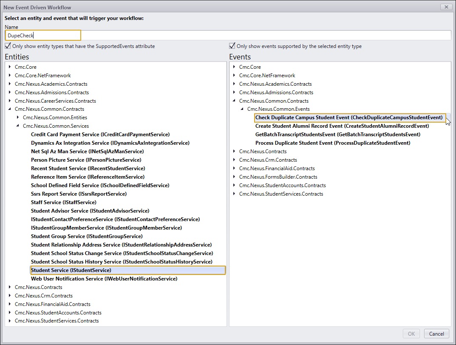This screenshot has height=345, width=456.
Task: Choose Process Duplicate Student Event
Action: (332, 143)
